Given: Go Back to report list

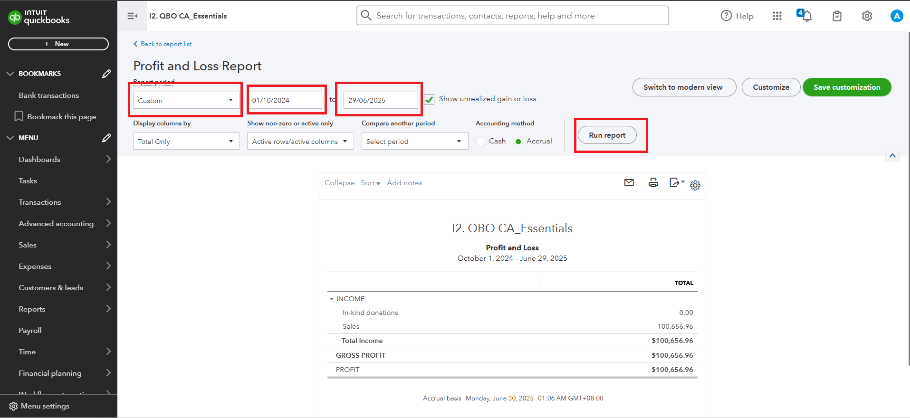Looking at the screenshot, I should click(x=163, y=44).
